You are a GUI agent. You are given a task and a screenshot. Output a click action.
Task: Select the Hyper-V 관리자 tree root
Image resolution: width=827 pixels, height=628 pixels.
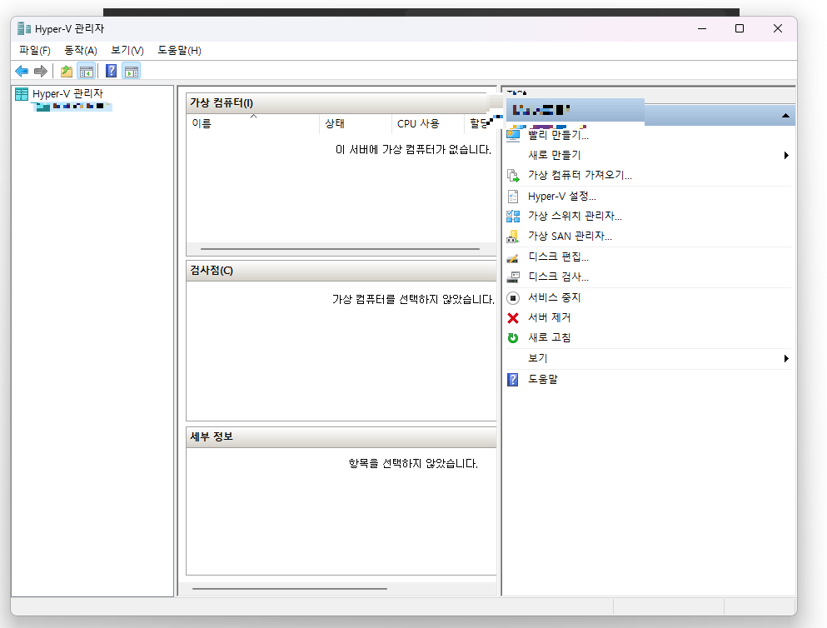coord(67,94)
